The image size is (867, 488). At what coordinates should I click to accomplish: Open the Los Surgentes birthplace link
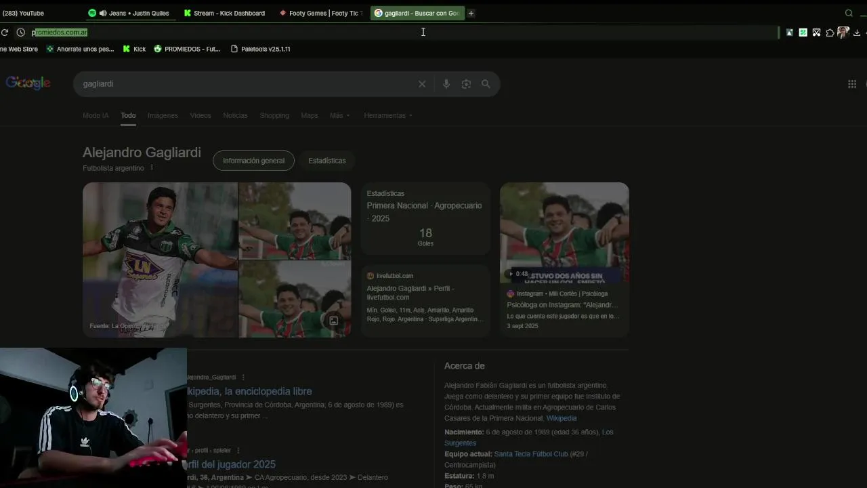click(x=529, y=438)
